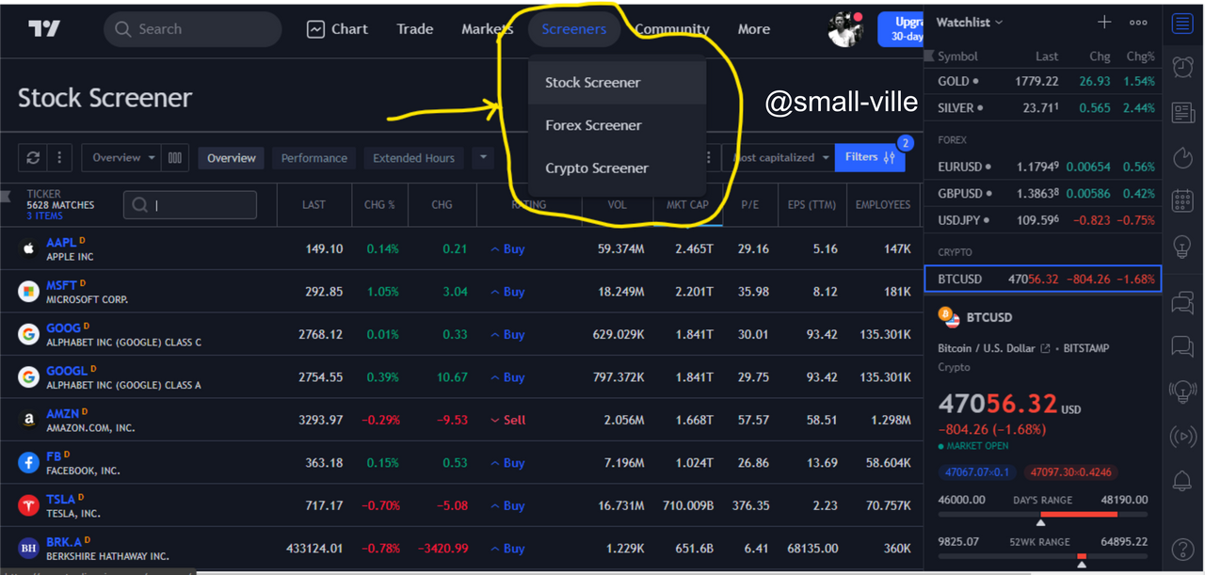1205x575 pixels.
Task: Open the Calendar sidebar icon
Action: 1182,201
